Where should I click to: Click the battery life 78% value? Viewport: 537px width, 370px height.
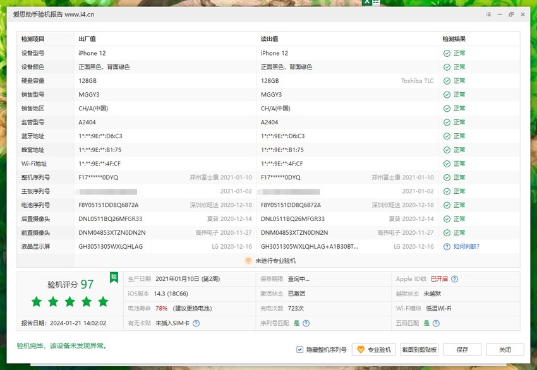(161, 308)
